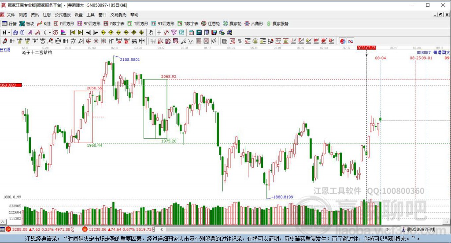Click the 1968.44 support label
Viewport: 451px width, 243px height.
[x=95, y=145]
